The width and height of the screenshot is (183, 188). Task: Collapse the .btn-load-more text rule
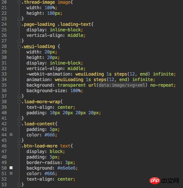19,146
